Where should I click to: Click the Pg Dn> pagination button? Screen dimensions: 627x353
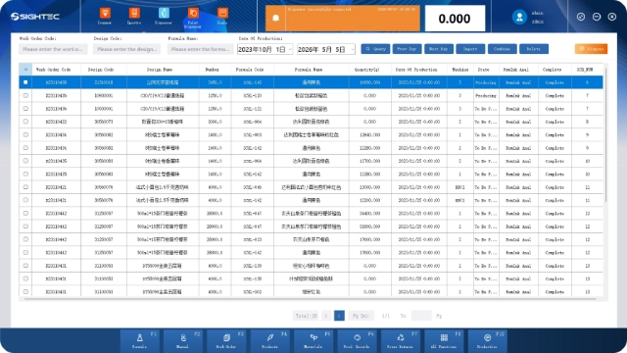[361, 316]
